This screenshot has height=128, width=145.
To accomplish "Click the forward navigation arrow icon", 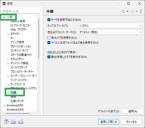I will tap(132, 12).
